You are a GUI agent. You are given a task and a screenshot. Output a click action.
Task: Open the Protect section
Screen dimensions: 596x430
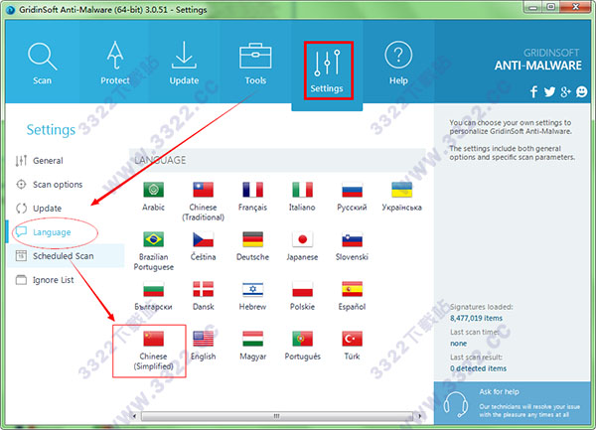click(115, 64)
